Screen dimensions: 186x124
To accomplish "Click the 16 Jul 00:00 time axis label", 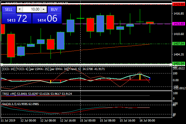I will (148, 120).
